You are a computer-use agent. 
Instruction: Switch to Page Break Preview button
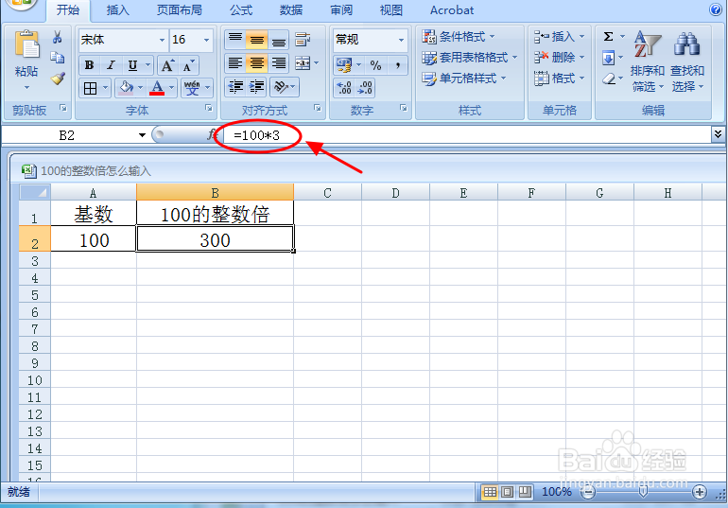(x=525, y=491)
